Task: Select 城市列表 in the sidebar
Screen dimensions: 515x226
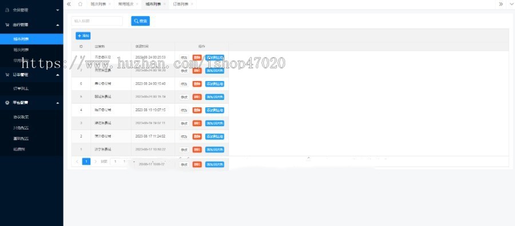Action: 31,39
